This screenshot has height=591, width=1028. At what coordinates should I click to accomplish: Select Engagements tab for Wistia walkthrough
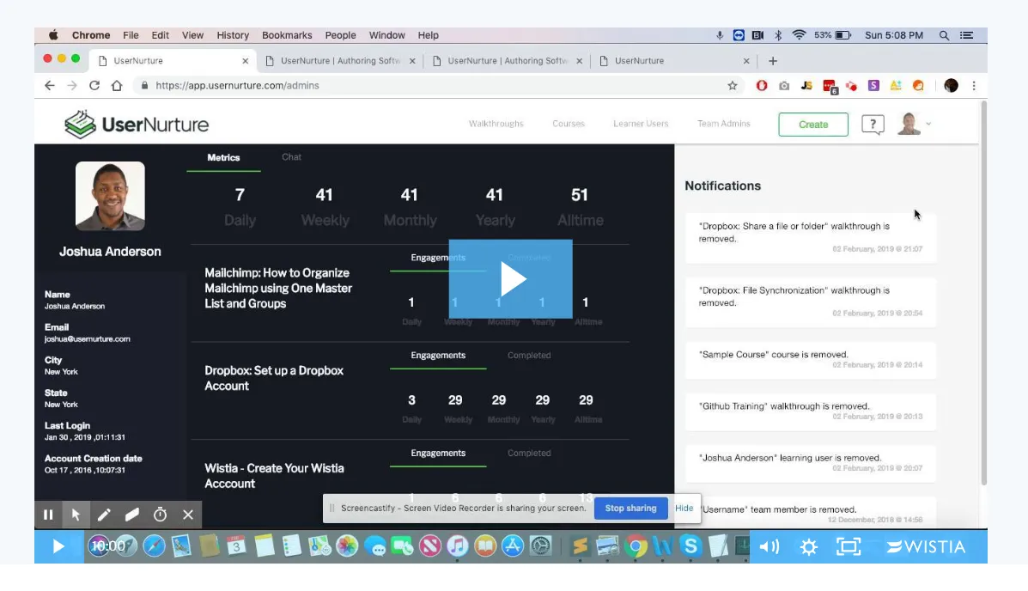click(x=438, y=454)
